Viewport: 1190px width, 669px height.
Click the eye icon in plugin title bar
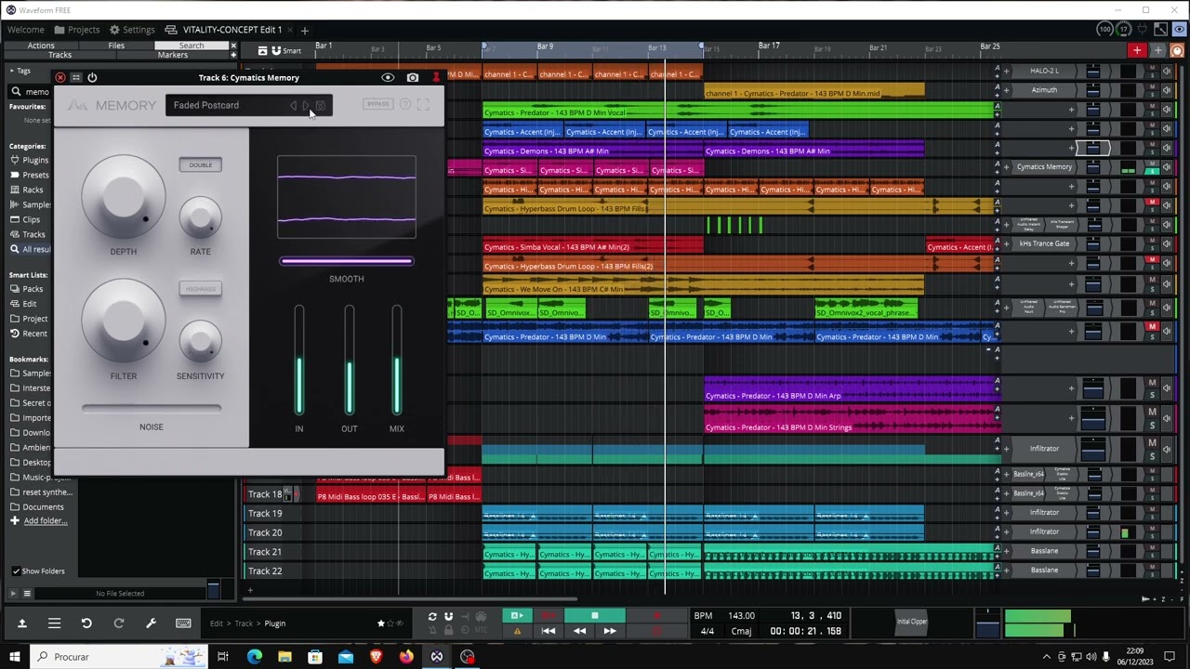point(388,78)
